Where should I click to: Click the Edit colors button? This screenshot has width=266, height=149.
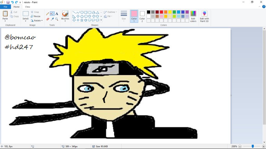193,16
